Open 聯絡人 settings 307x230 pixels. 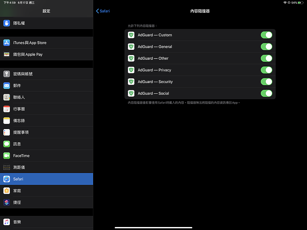coord(46,97)
